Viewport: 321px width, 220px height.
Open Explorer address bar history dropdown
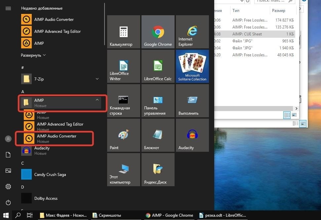(x=242, y=1)
